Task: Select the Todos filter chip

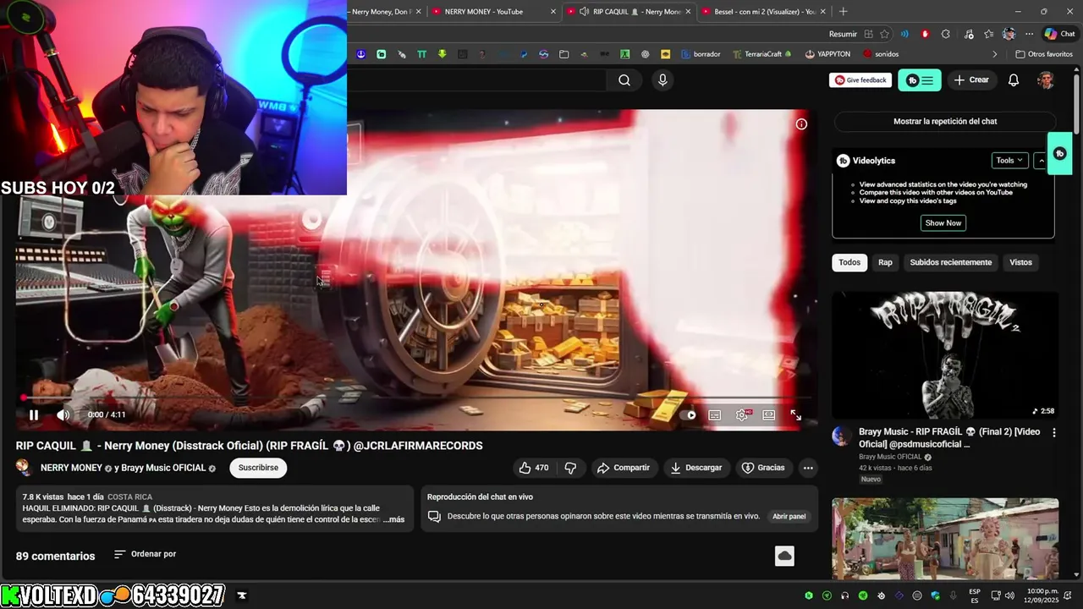Action: [849, 262]
